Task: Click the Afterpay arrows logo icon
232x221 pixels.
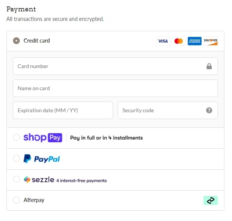Action: [x=211, y=200]
